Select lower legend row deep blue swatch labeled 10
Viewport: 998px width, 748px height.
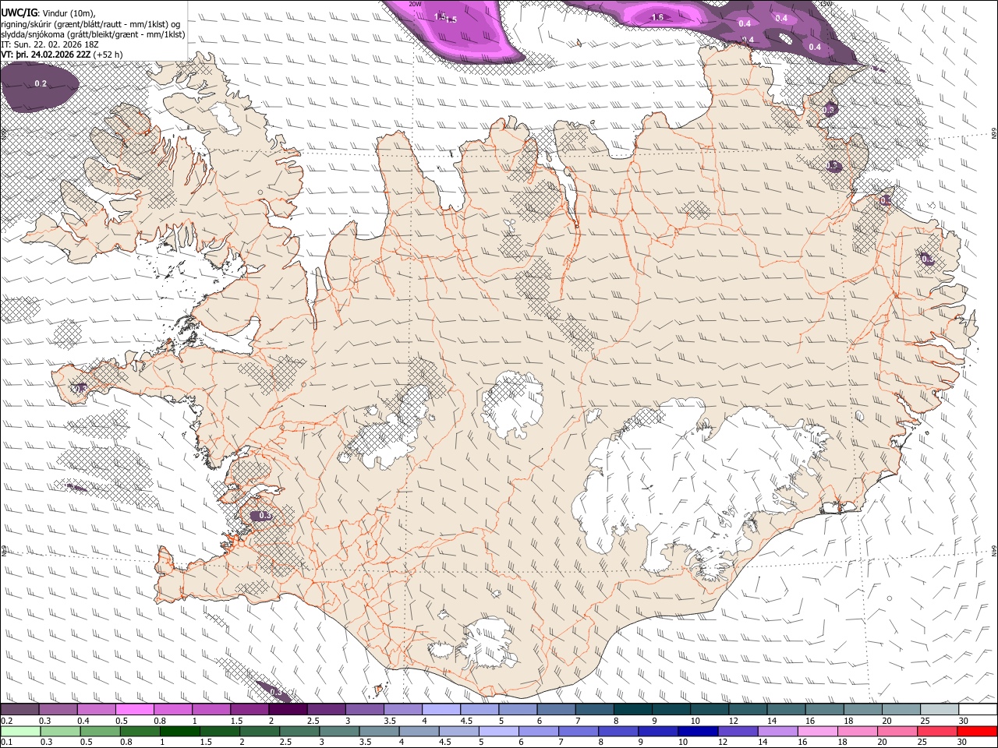pos(699,731)
